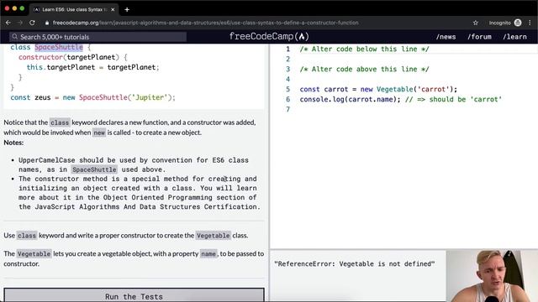Click the 'Notes:' heading
The image size is (538, 302).
click(13, 143)
